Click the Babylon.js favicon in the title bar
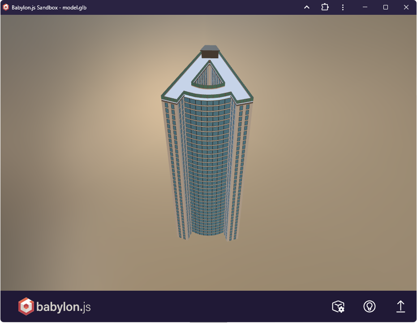This screenshot has width=417, height=323. pyautogui.click(x=7, y=7)
